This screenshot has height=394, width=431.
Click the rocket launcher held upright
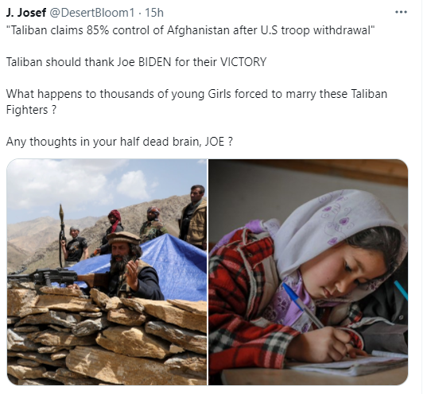click(62, 234)
